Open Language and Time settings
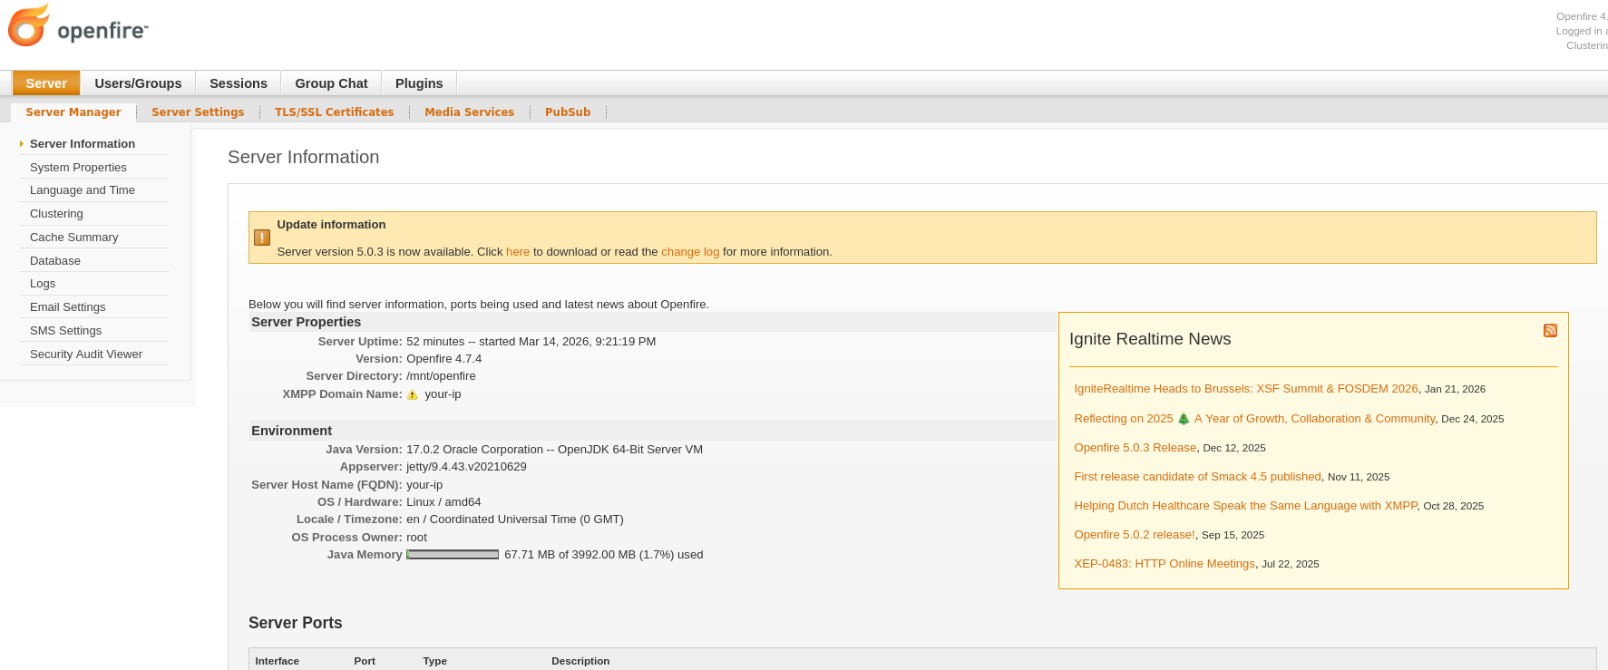This screenshot has width=1608, height=670. point(83,190)
